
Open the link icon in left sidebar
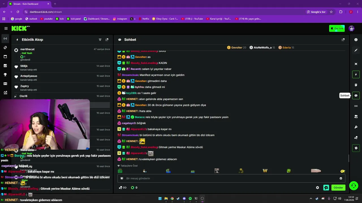click(x=5, y=48)
